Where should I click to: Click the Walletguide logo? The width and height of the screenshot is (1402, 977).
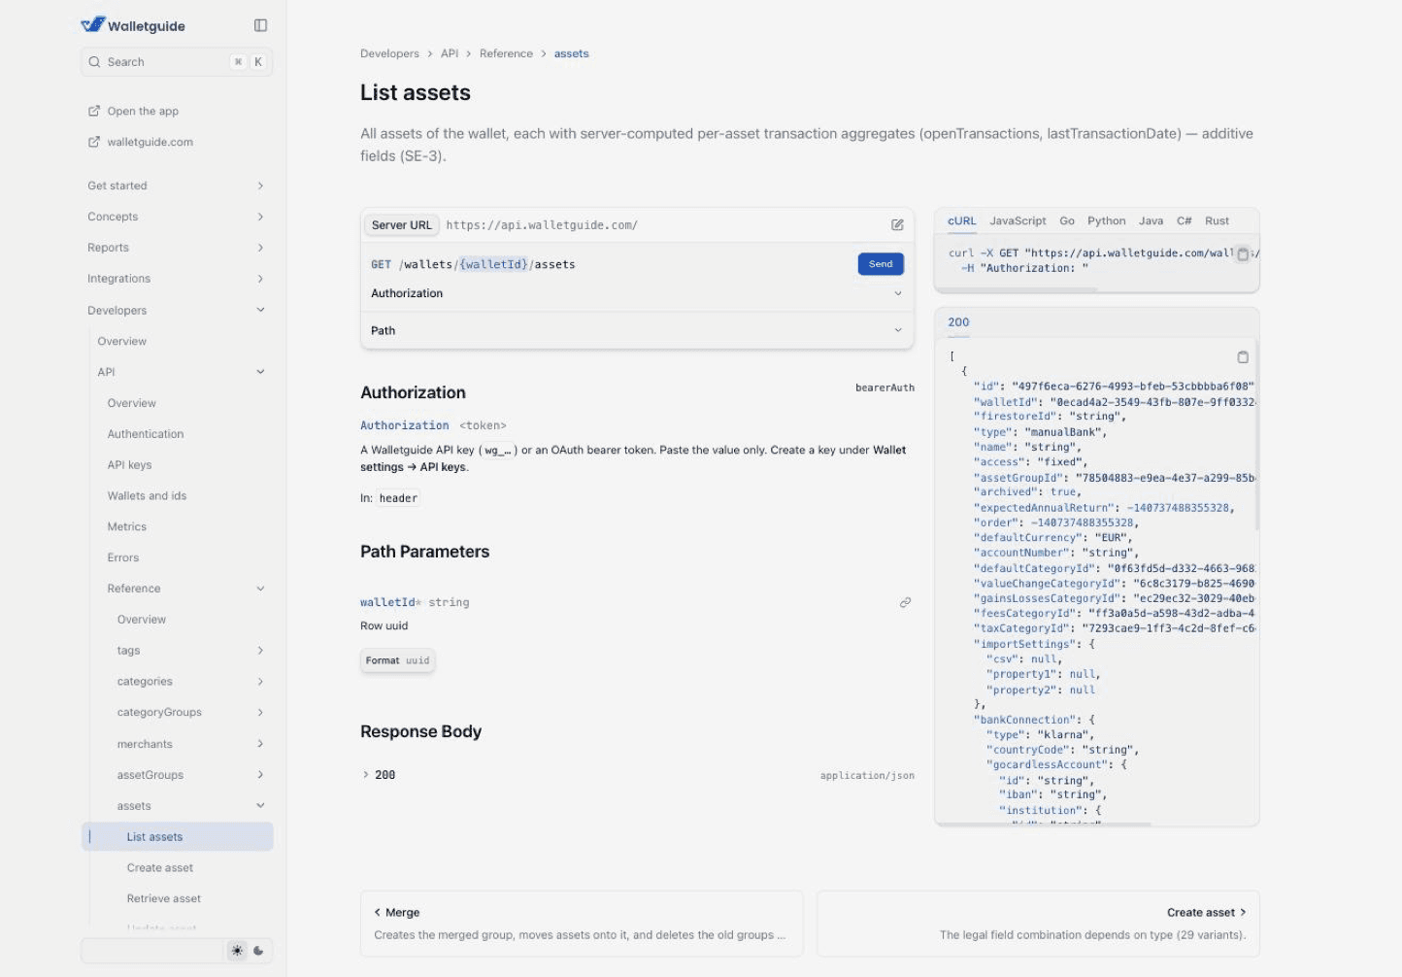(x=133, y=25)
